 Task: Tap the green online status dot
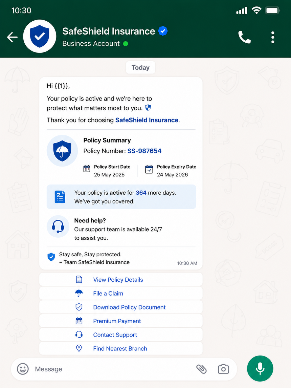tap(126, 44)
